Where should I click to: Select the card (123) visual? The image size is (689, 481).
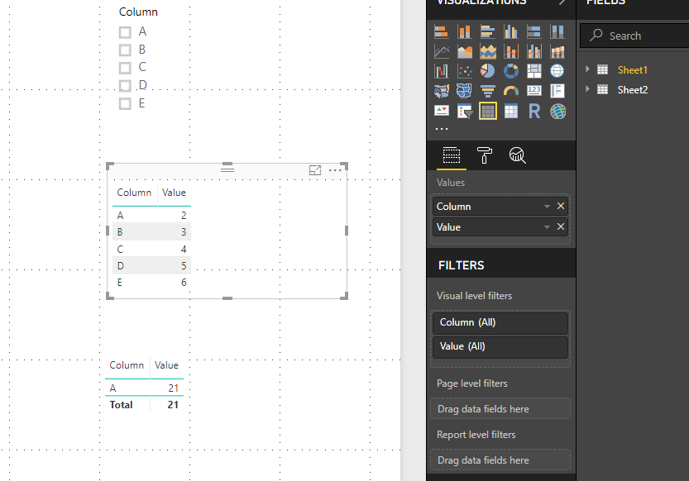[534, 91]
